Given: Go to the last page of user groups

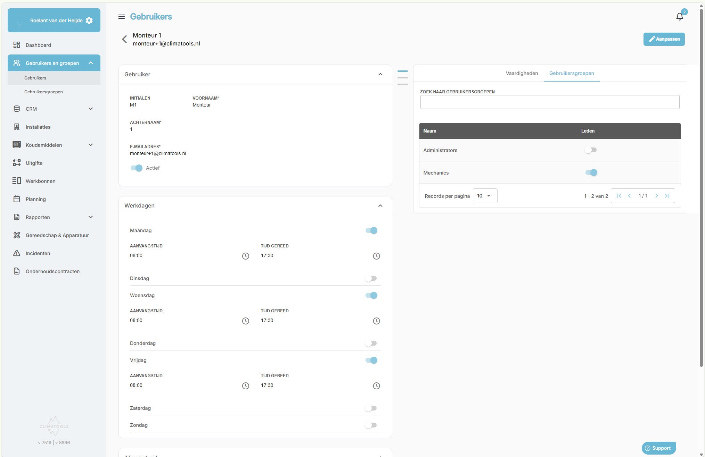Looking at the screenshot, I should click(667, 196).
